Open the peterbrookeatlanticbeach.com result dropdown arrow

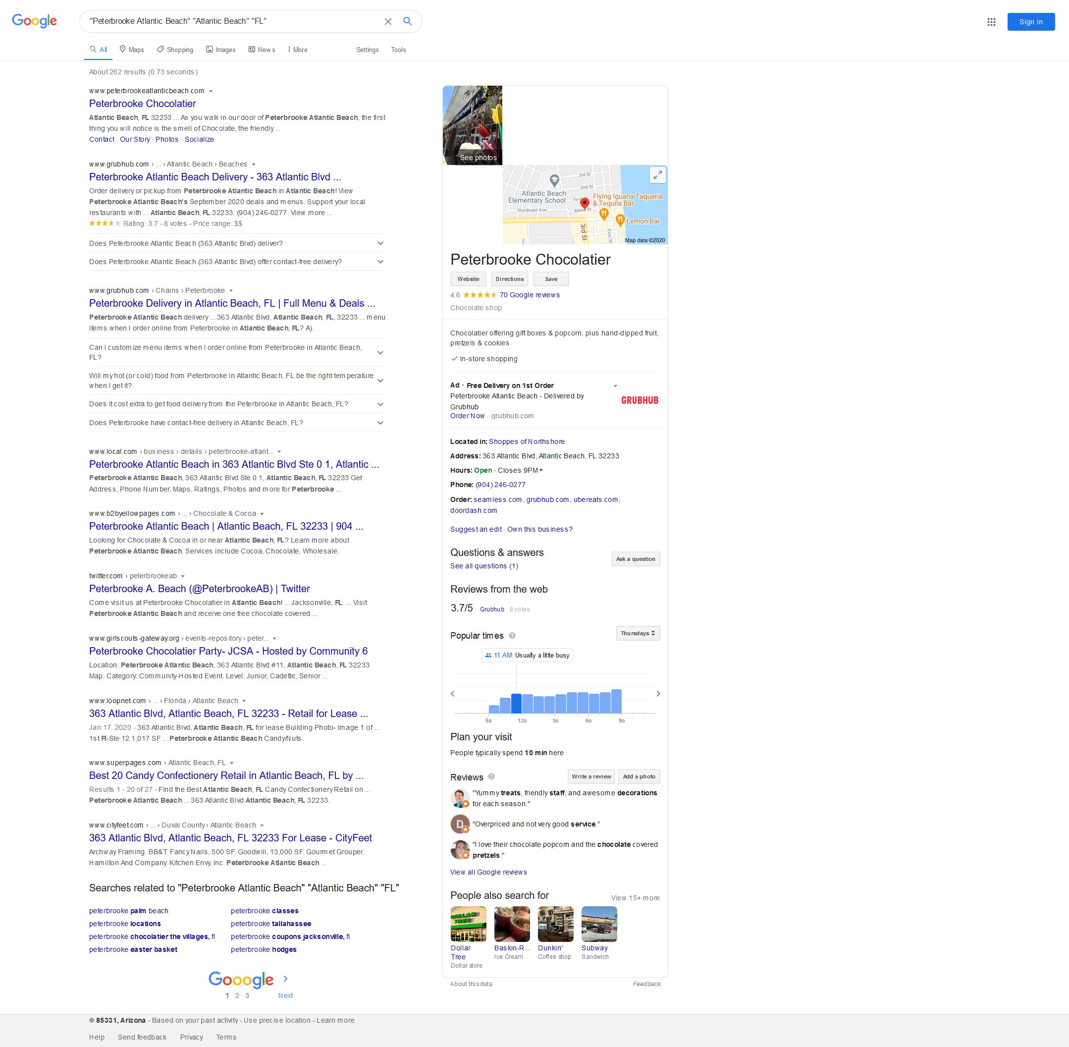point(211,91)
